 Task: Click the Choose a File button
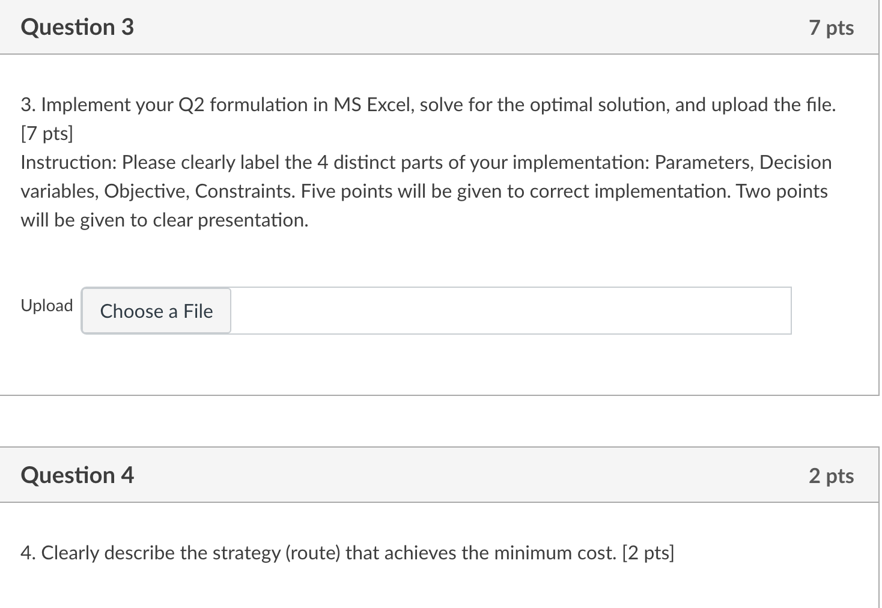[156, 311]
